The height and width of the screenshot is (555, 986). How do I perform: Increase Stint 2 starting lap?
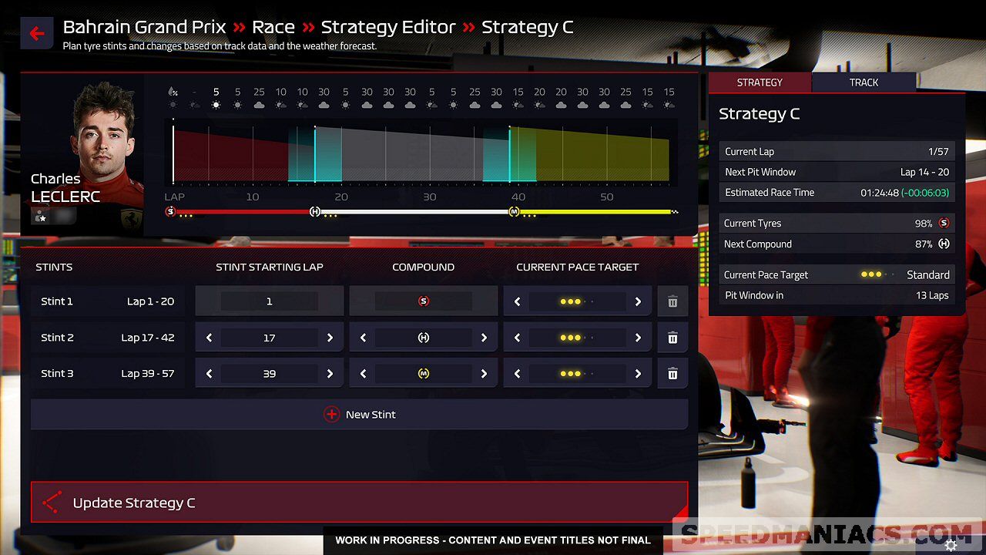(x=330, y=338)
